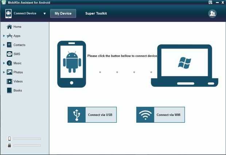The width and height of the screenshot is (226, 155).
Task: Click the user account avatar icon
Action: click(x=212, y=14)
